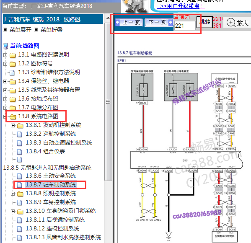Click the page number input field showing 221

[185, 26]
